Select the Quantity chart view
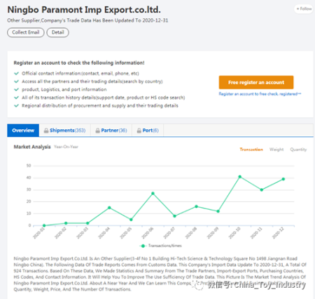Screen dimensions: 315x299 (x=298, y=149)
